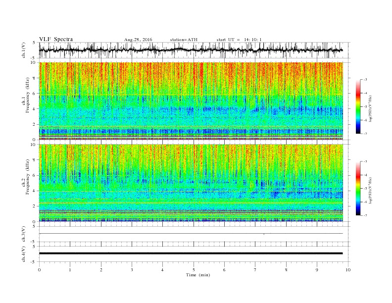Image resolution: width=392 pixels, height=303 pixels.
Task: Click the ch.1 spectrogram plot area
Action: [x=191, y=101]
